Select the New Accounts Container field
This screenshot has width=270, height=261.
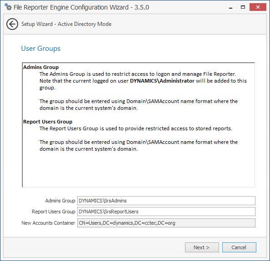(x=166, y=223)
